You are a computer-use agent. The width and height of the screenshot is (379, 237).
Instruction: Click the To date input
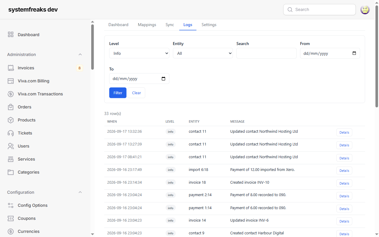point(139,79)
